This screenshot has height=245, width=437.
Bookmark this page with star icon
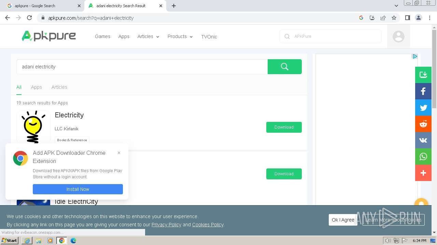pos(394,18)
